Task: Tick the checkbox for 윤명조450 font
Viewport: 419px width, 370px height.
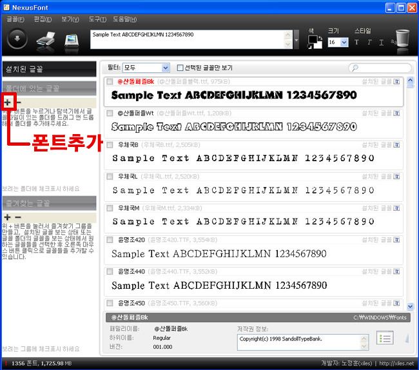Action: (x=110, y=303)
